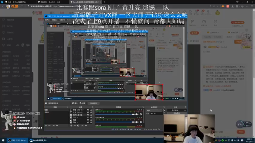Bookmark the page with the star icon
Image resolution: width=255 pixels, height=143 pixels.
click(x=28, y=6)
